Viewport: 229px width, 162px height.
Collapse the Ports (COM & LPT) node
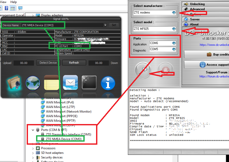(33, 130)
